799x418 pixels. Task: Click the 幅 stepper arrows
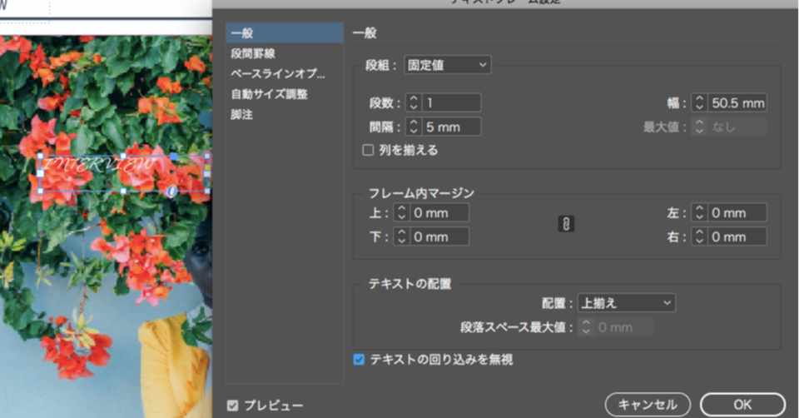tap(699, 103)
